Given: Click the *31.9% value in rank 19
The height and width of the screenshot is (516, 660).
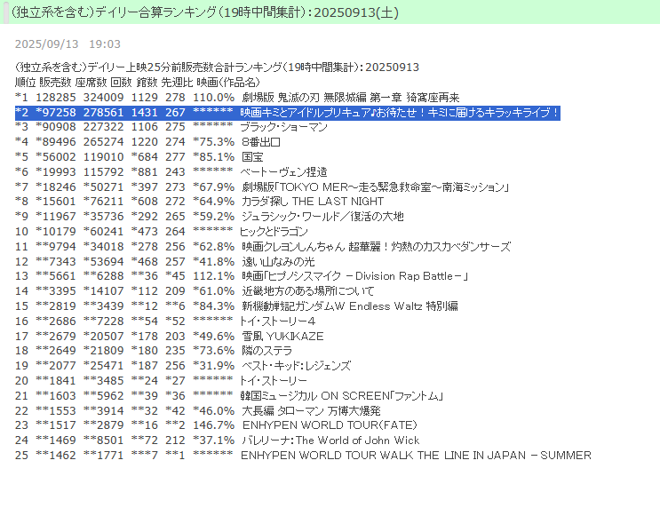Looking at the screenshot, I should tap(213, 366).
